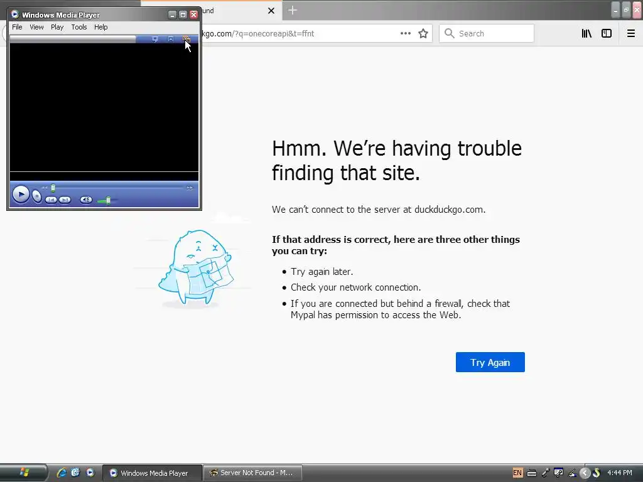Open a new browser tab with the plus icon
Screen dimensions: 643x482
tap(293, 10)
